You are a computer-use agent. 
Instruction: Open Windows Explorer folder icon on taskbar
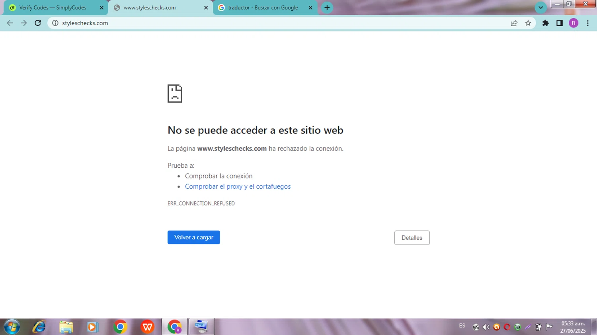66,327
